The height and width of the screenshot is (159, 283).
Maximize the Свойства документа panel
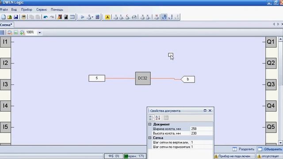click(205, 110)
